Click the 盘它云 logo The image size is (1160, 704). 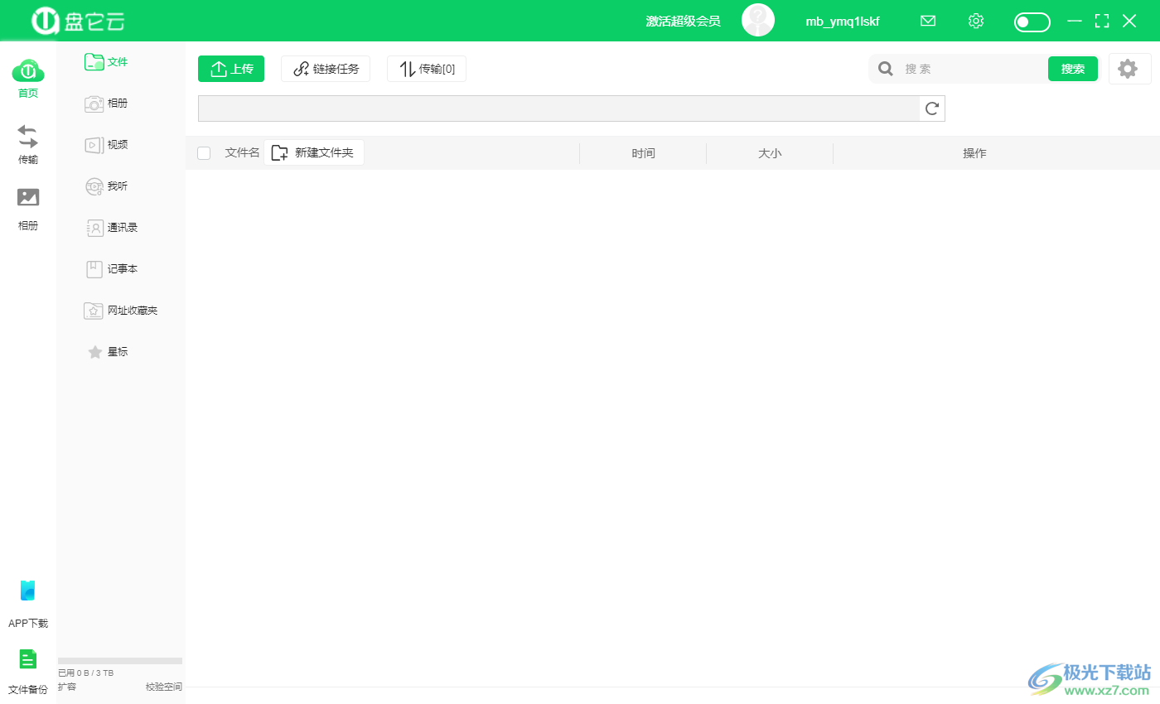click(79, 22)
